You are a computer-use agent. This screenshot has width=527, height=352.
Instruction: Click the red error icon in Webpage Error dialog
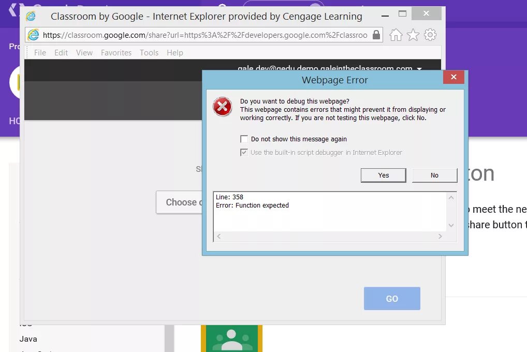click(222, 107)
